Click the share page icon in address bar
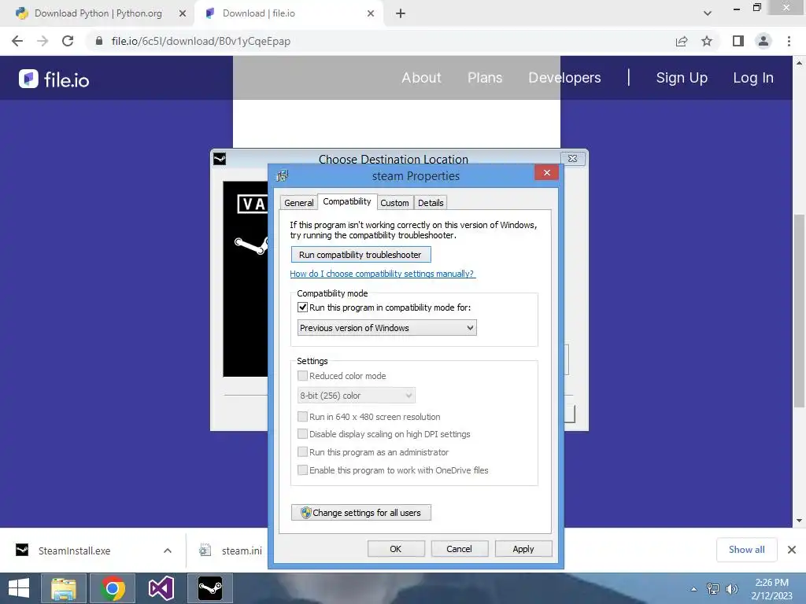 click(x=682, y=41)
